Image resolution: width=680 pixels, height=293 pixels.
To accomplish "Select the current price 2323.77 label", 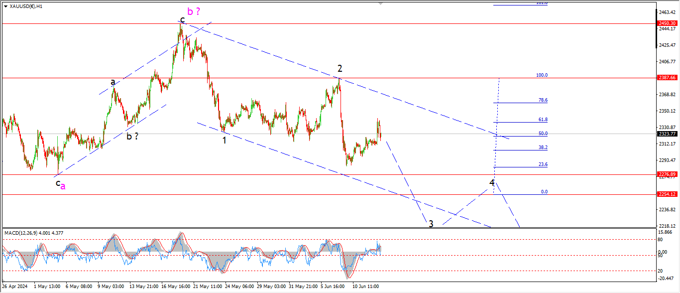I will click(x=667, y=134).
